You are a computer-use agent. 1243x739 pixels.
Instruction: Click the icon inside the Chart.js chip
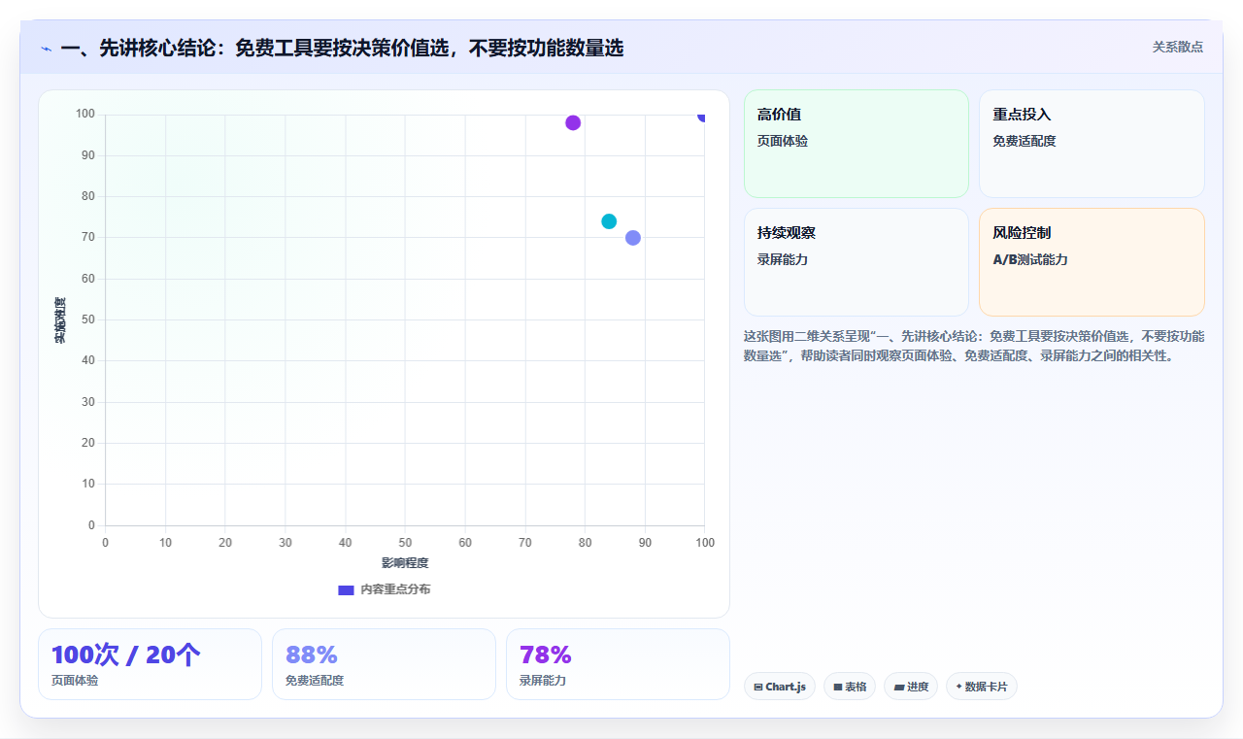(758, 688)
